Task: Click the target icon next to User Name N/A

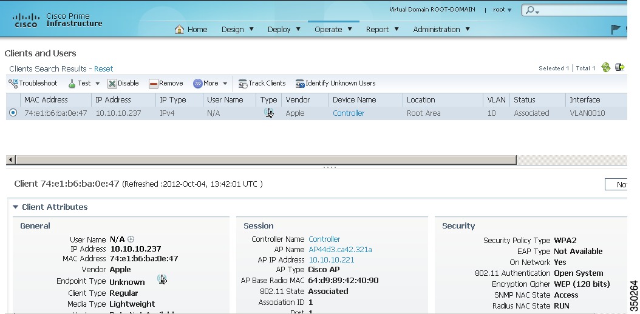Action: coord(131,239)
